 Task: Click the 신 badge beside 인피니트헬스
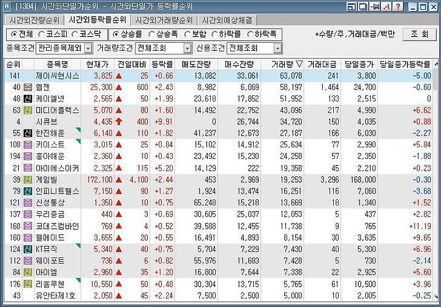[x=28, y=191]
